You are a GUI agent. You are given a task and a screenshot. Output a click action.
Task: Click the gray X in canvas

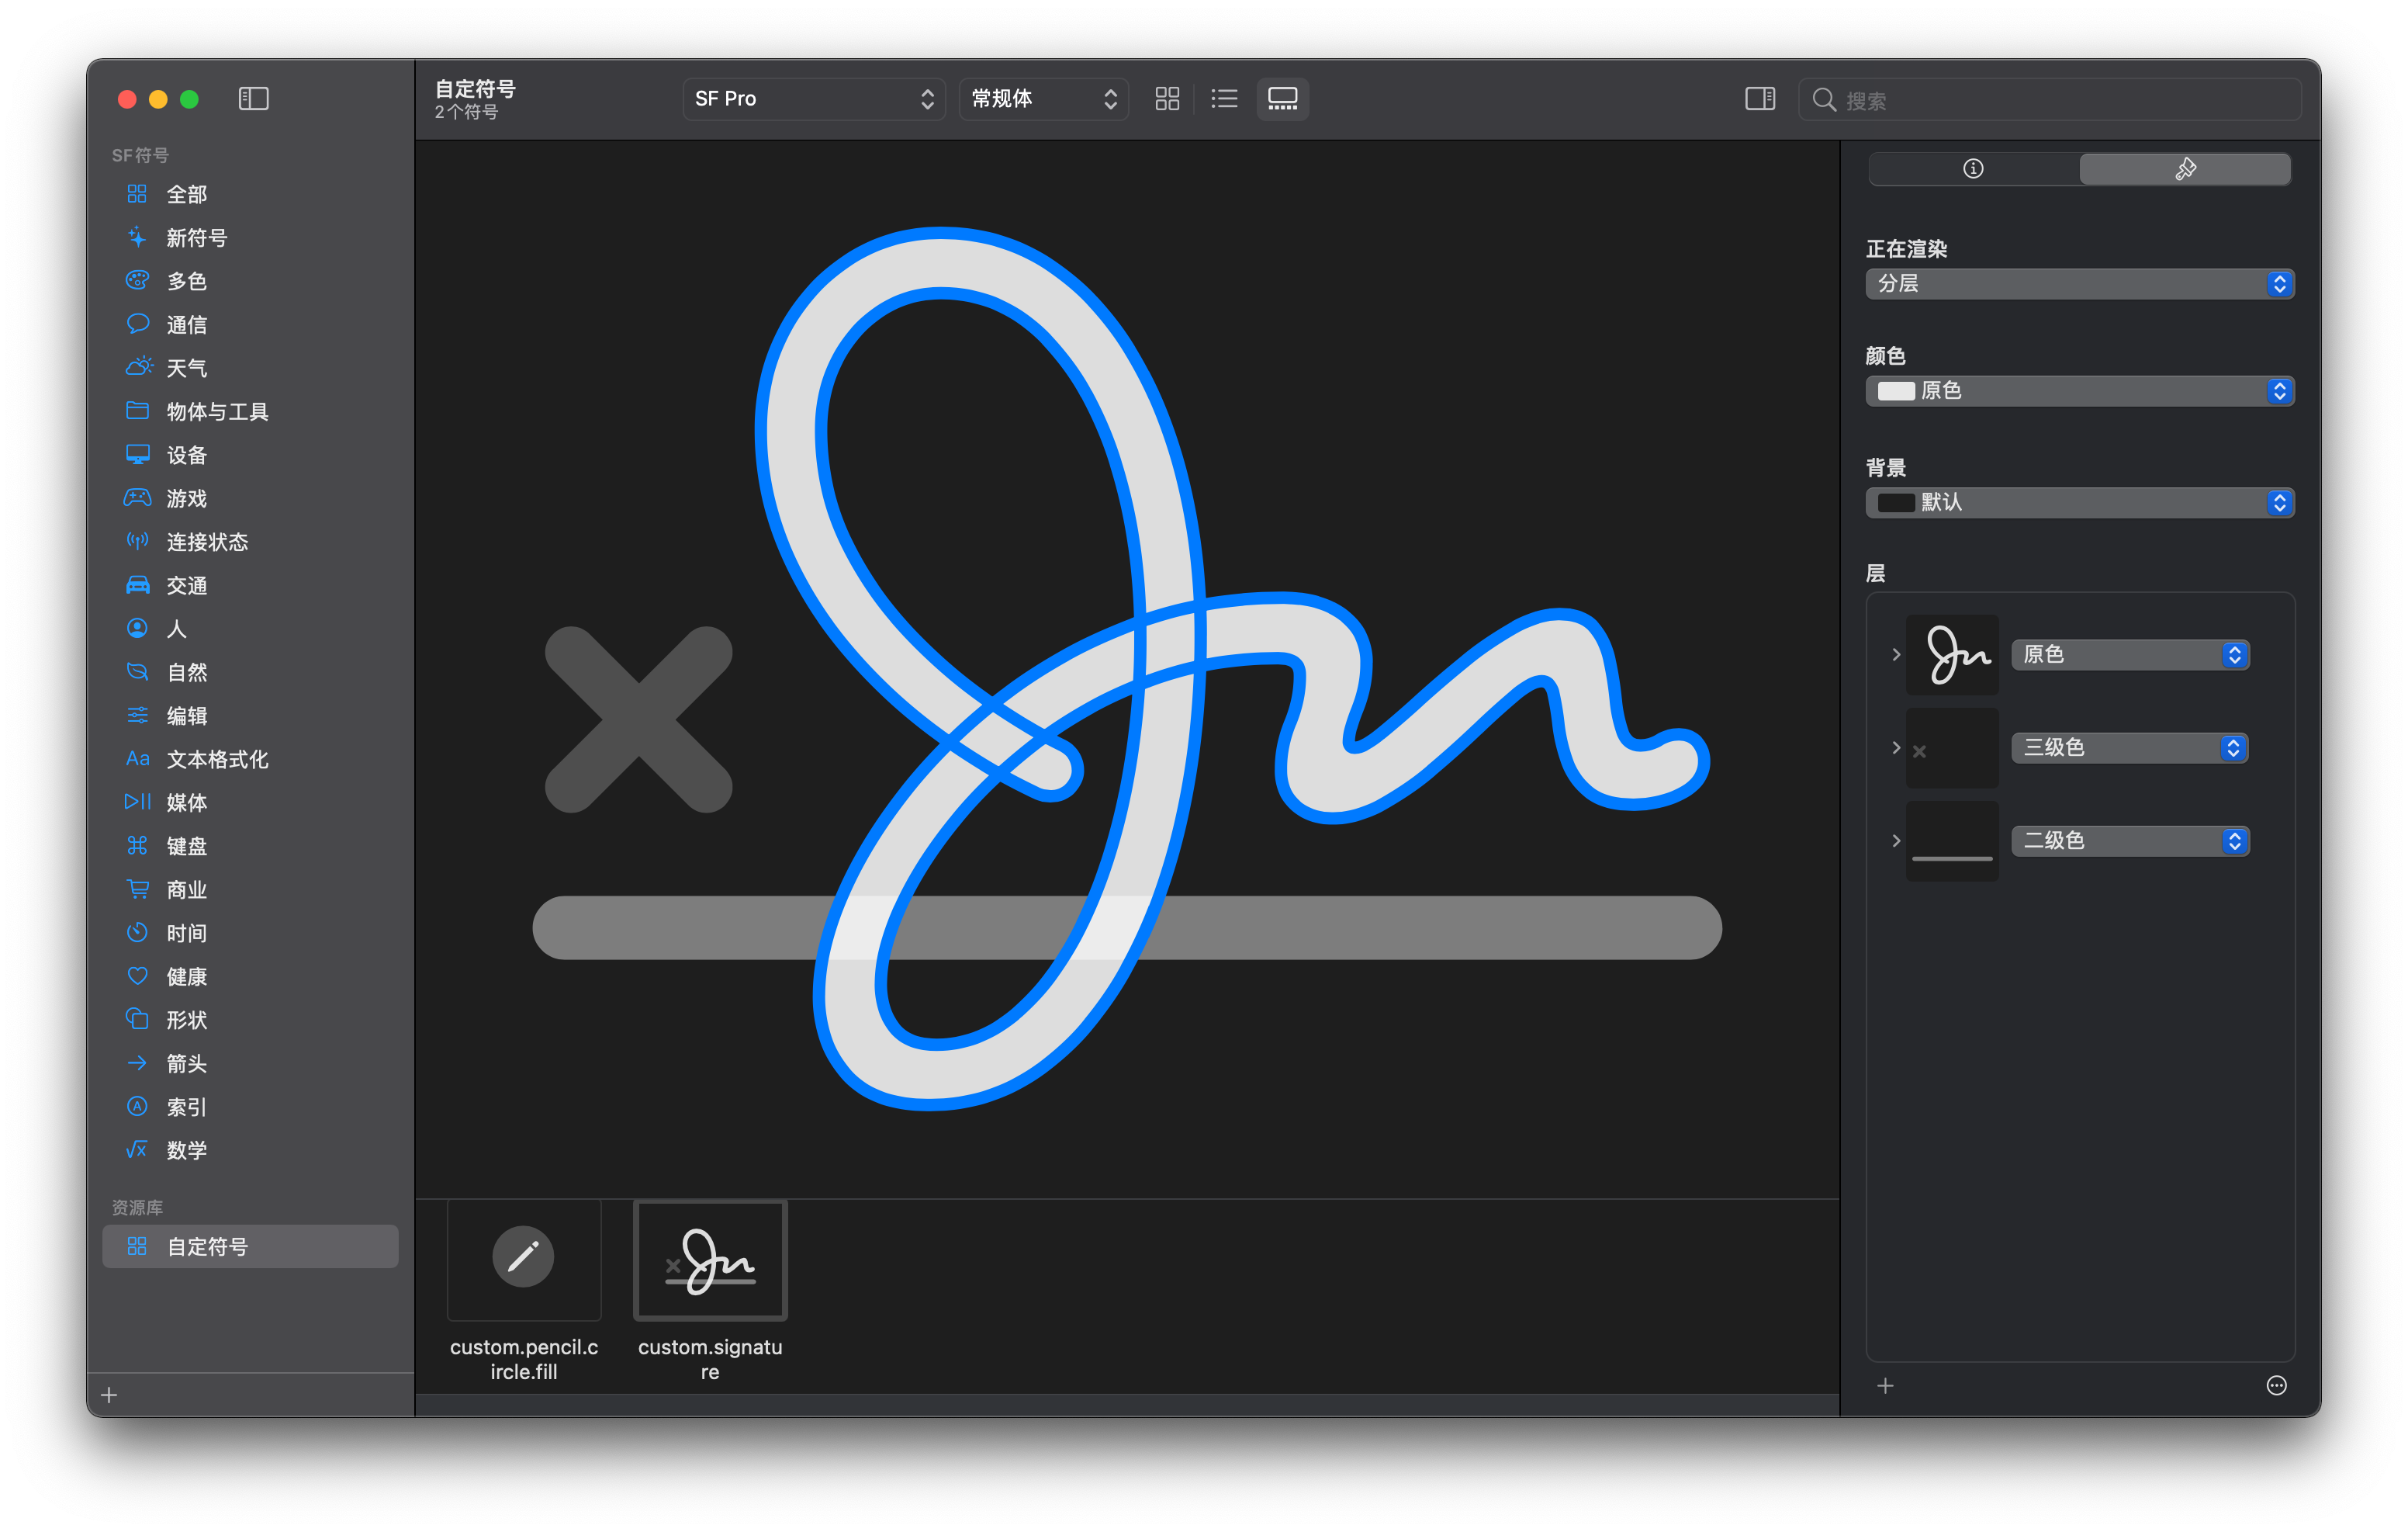638,719
